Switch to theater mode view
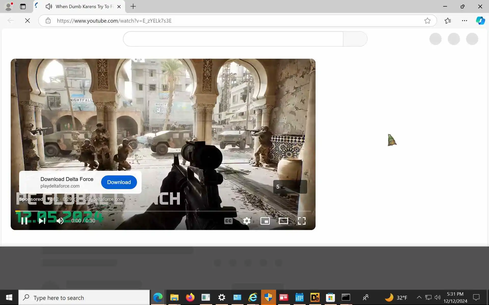 pyautogui.click(x=283, y=221)
